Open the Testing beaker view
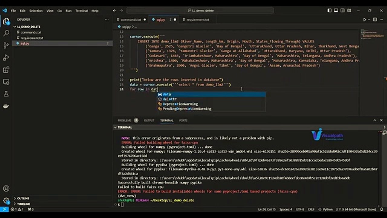 point(6,94)
